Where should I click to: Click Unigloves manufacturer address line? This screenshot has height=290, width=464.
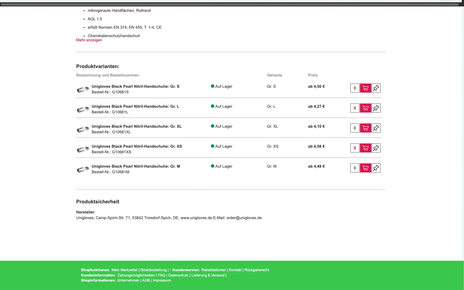click(169, 218)
